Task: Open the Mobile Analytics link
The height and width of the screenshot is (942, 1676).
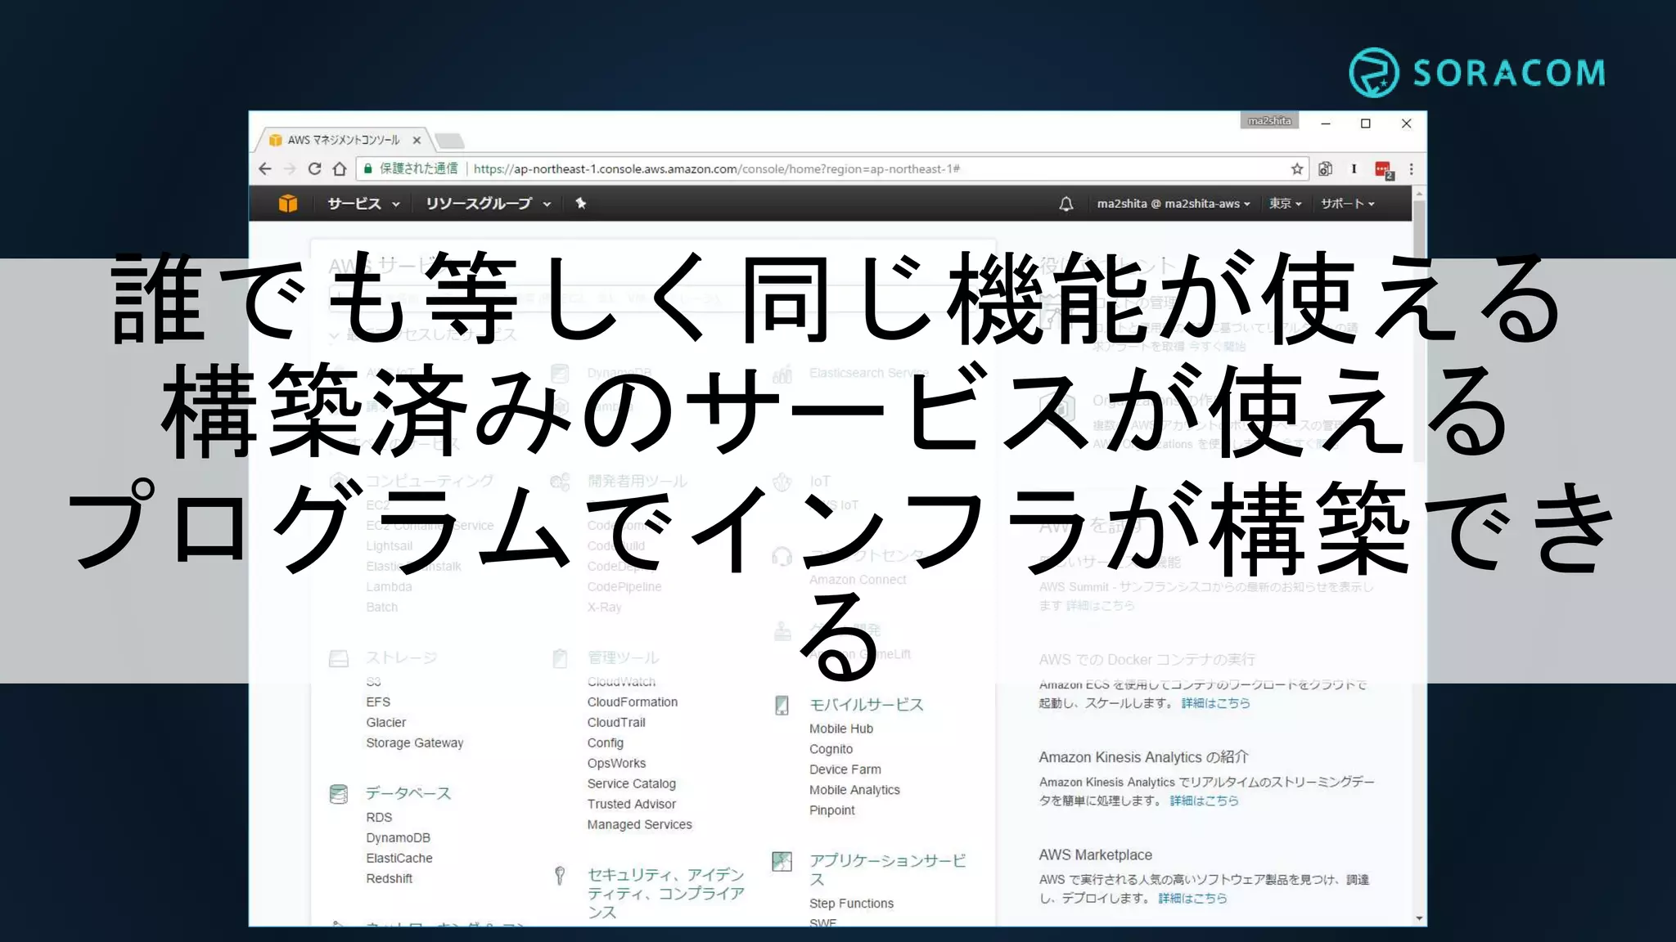Action: click(x=854, y=791)
